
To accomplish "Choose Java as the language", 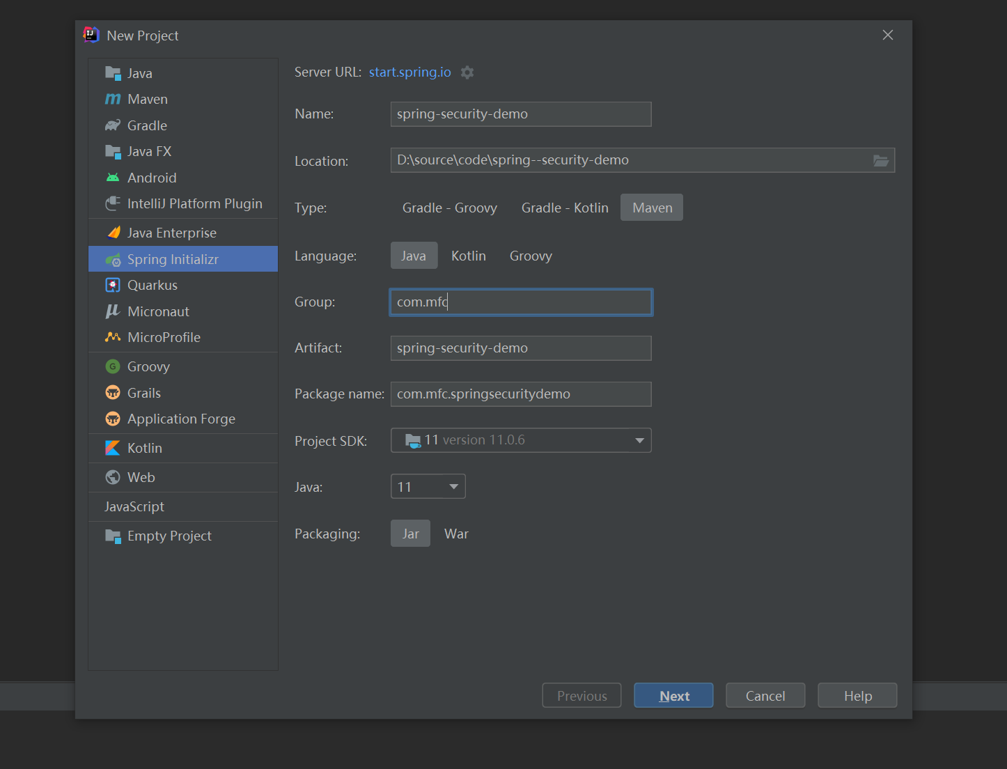I will (414, 256).
